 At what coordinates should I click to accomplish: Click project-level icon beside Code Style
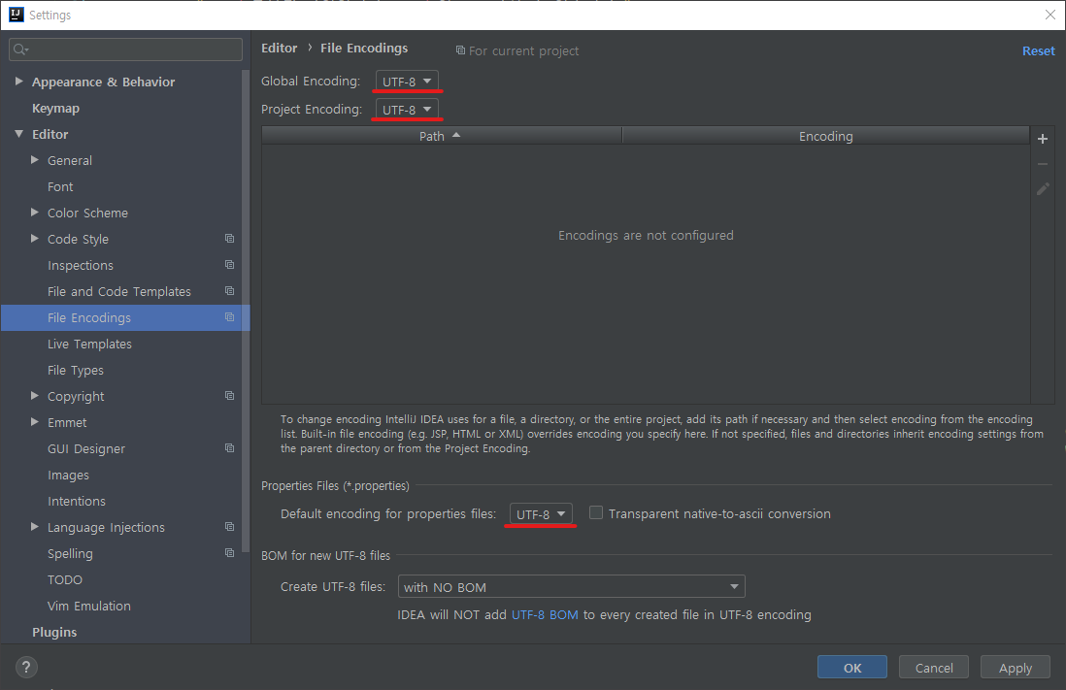[x=230, y=239]
